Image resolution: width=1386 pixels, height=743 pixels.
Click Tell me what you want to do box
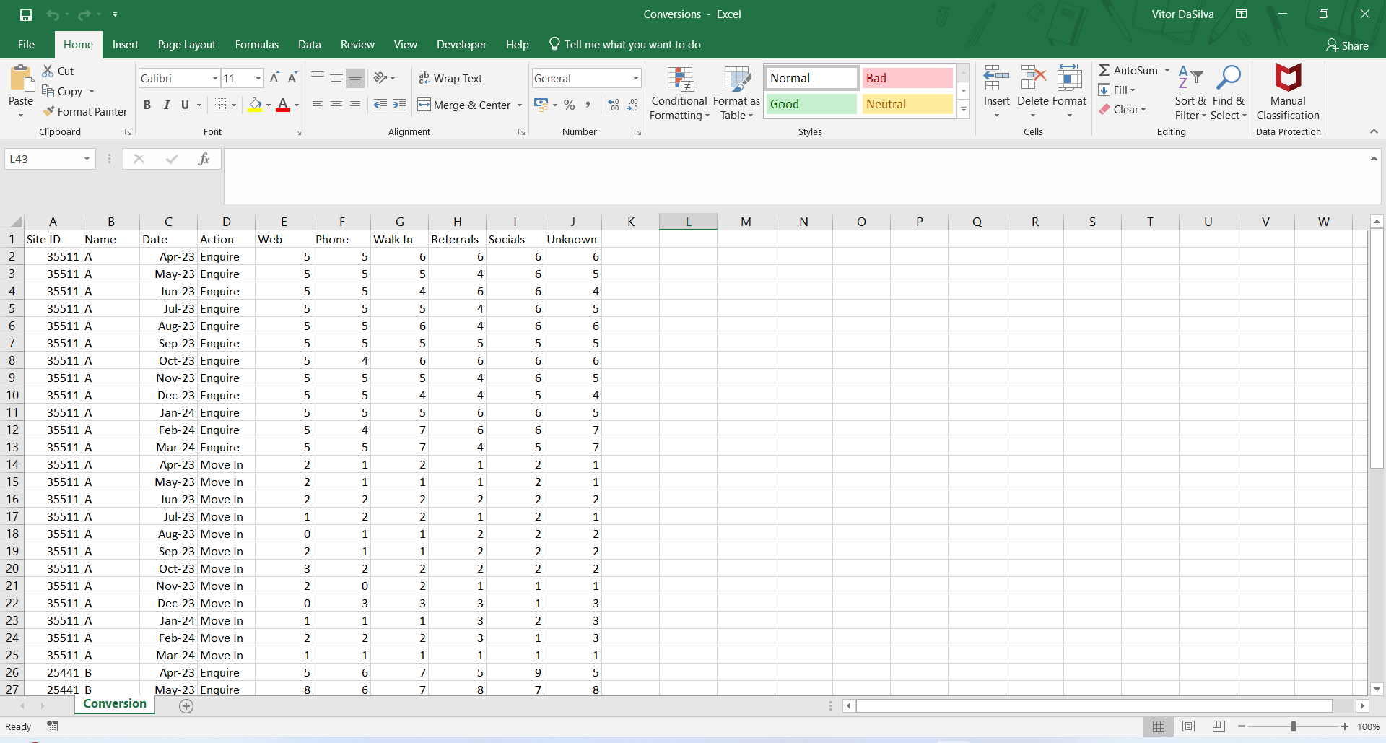tap(625, 45)
